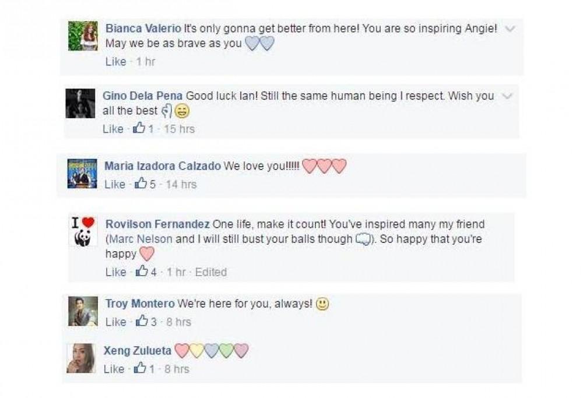This screenshot has width=583, height=398.
Task: Click the thumbs-up icon on Gino Dela Pena's comment
Action: [x=139, y=129]
